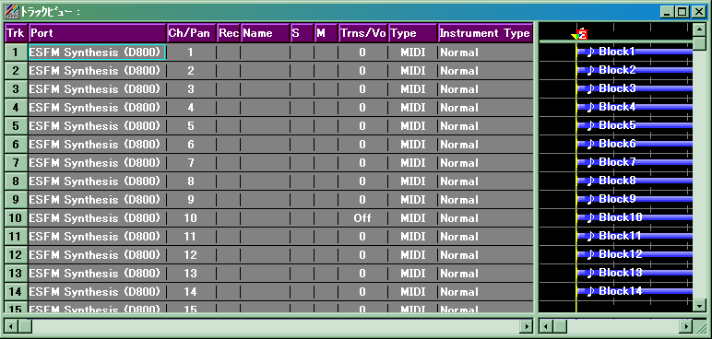The height and width of the screenshot is (339, 712).
Task: Select the Block4 clip note icon
Action: pyautogui.click(x=590, y=107)
